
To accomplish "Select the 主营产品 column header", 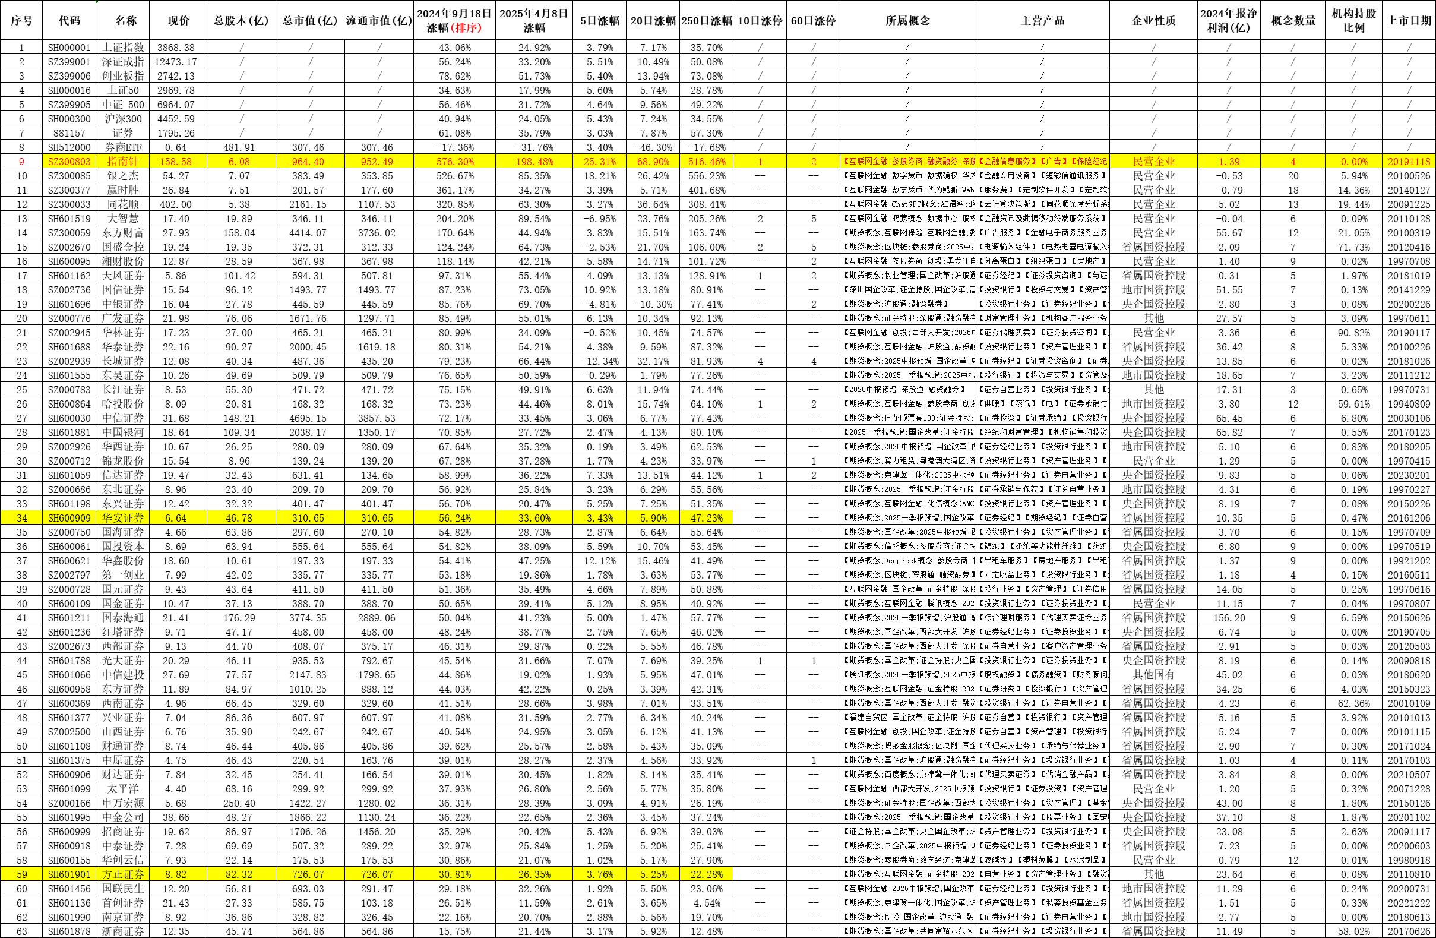I will pyautogui.click(x=1042, y=20).
